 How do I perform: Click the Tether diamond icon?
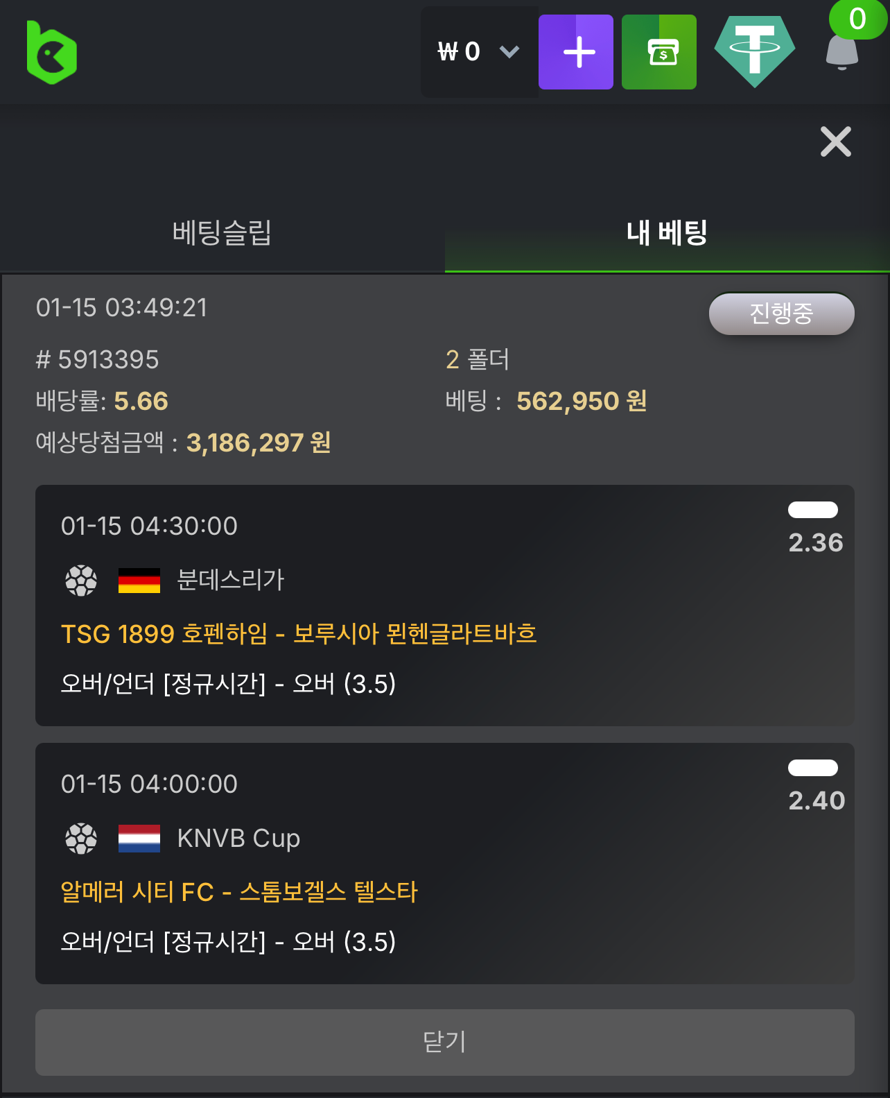tap(754, 52)
